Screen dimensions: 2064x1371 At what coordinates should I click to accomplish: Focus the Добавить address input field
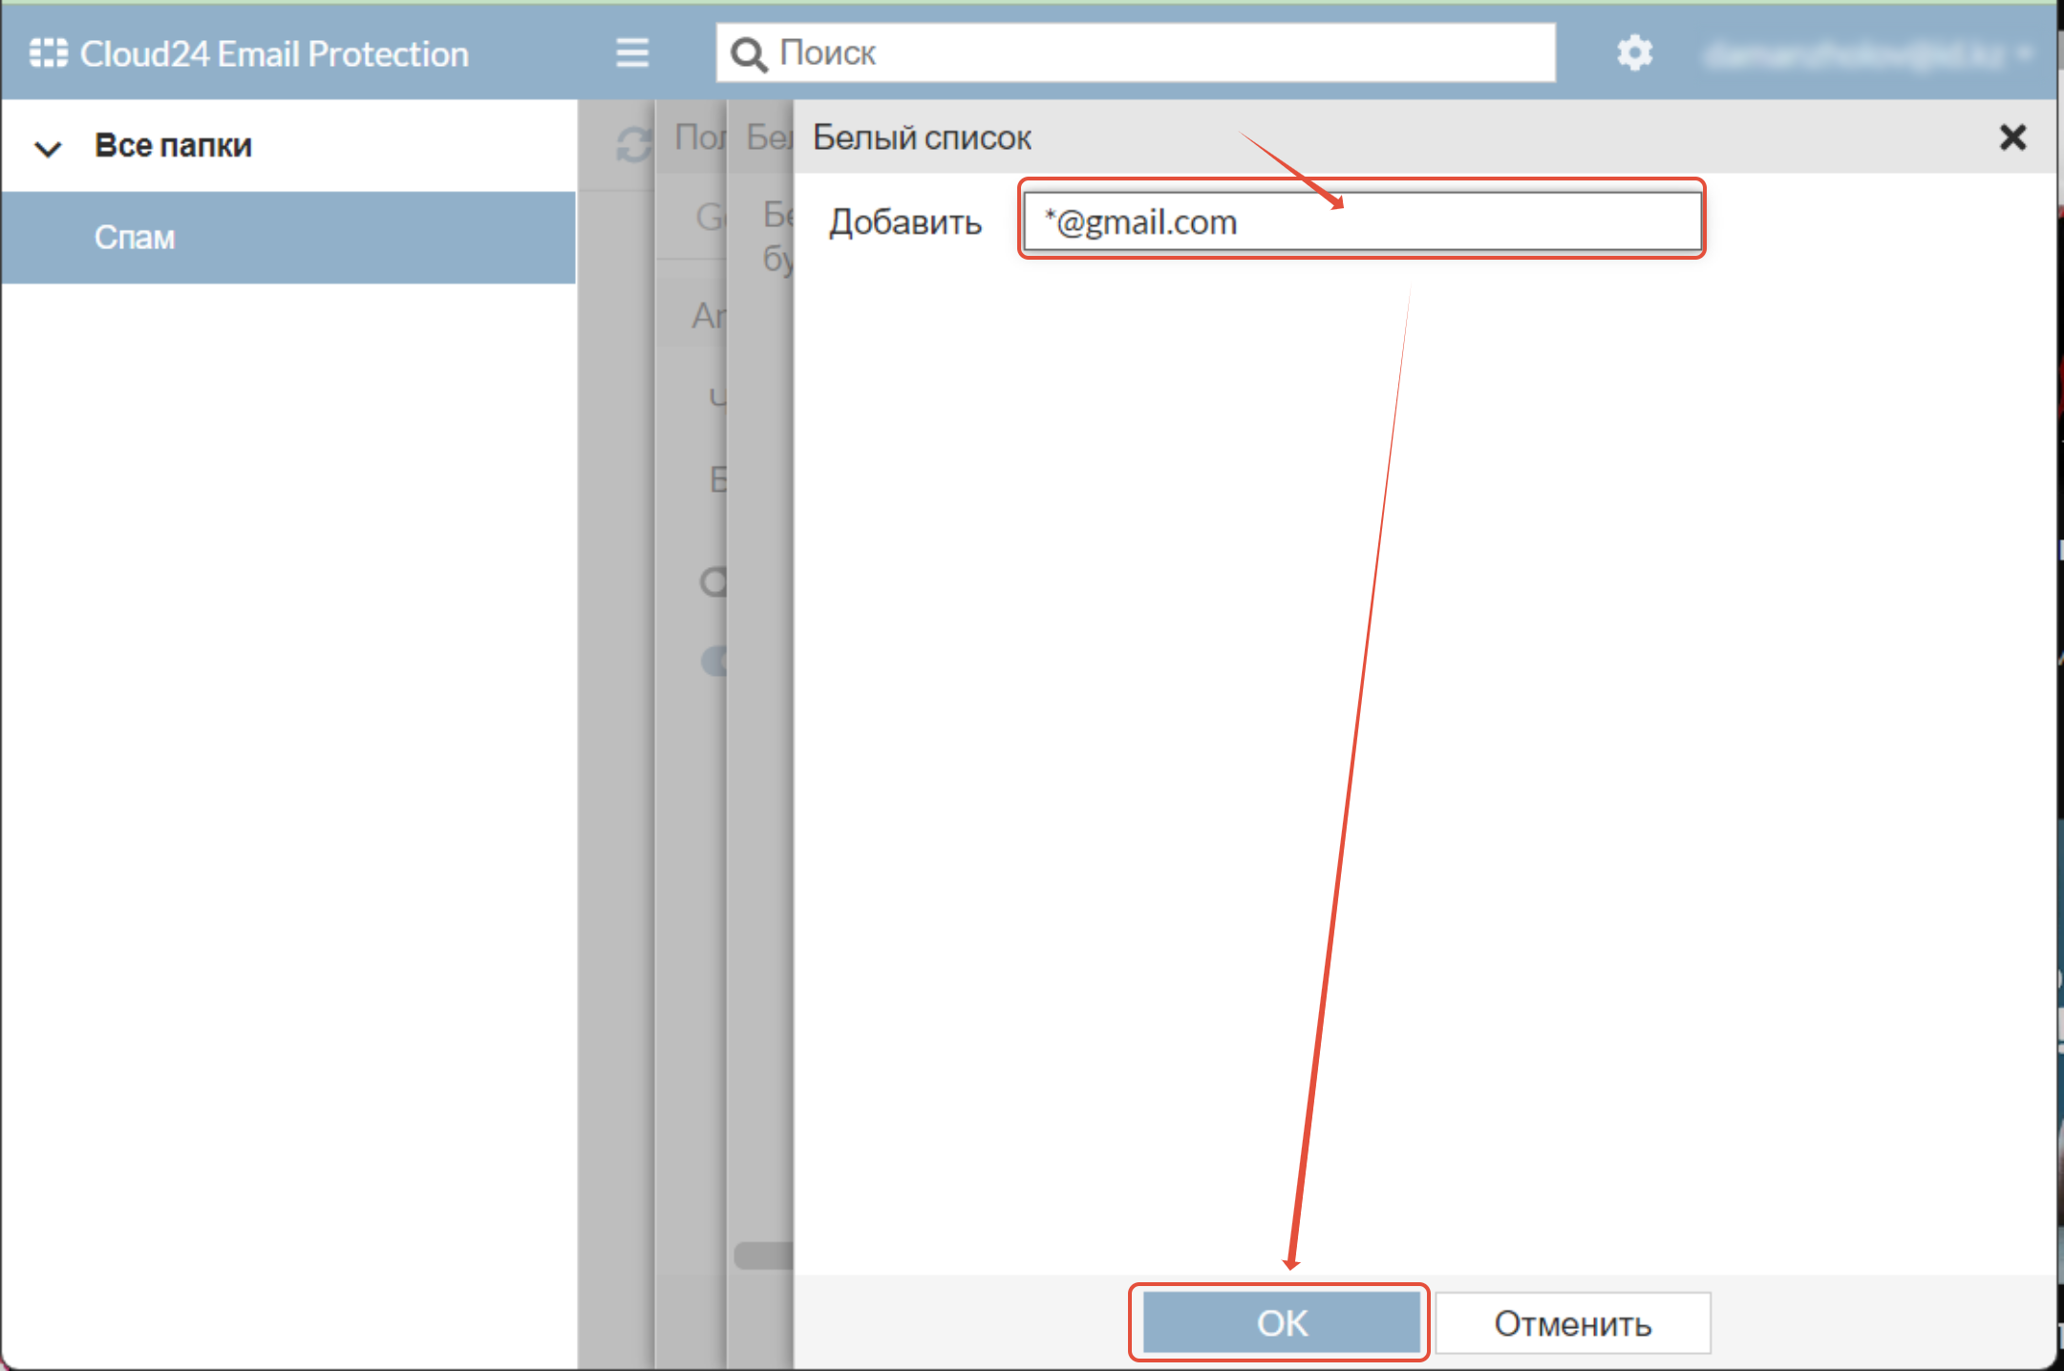click(1361, 221)
